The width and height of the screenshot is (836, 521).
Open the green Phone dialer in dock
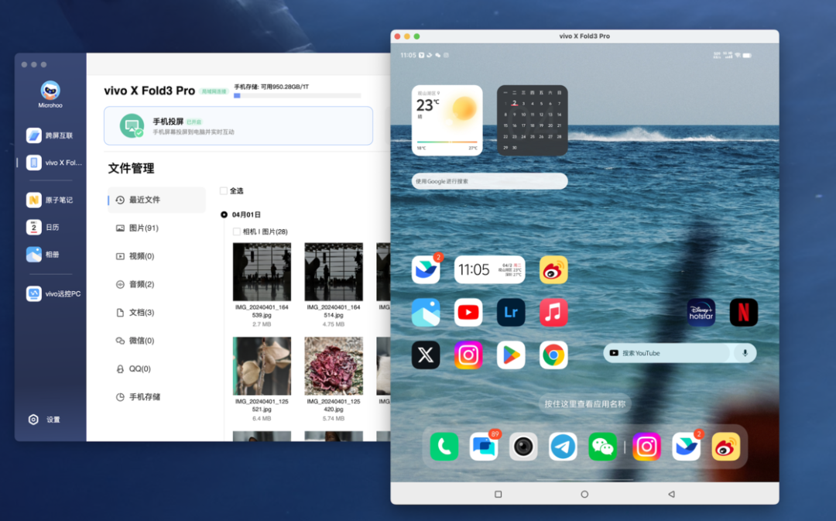[444, 447]
